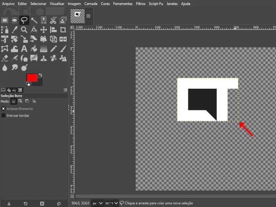Open the Selecionar menu
The height and width of the screenshot is (207, 276).
click(x=38, y=4)
